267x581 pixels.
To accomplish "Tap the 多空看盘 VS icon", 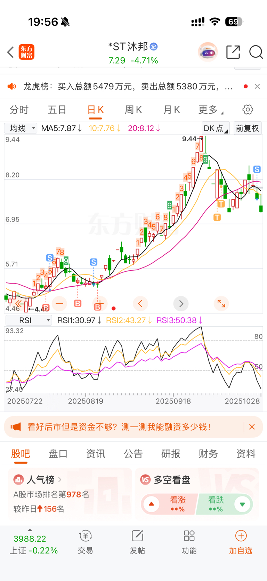I will point(145,480).
